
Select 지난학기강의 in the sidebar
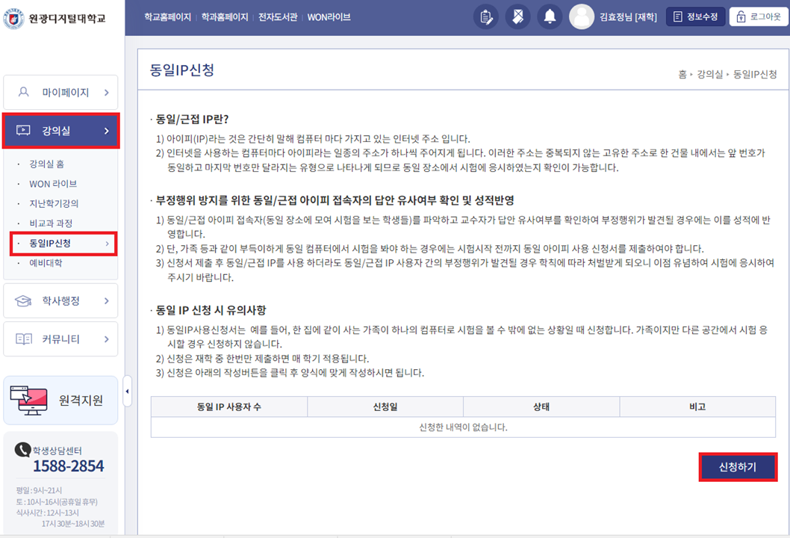coord(54,203)
